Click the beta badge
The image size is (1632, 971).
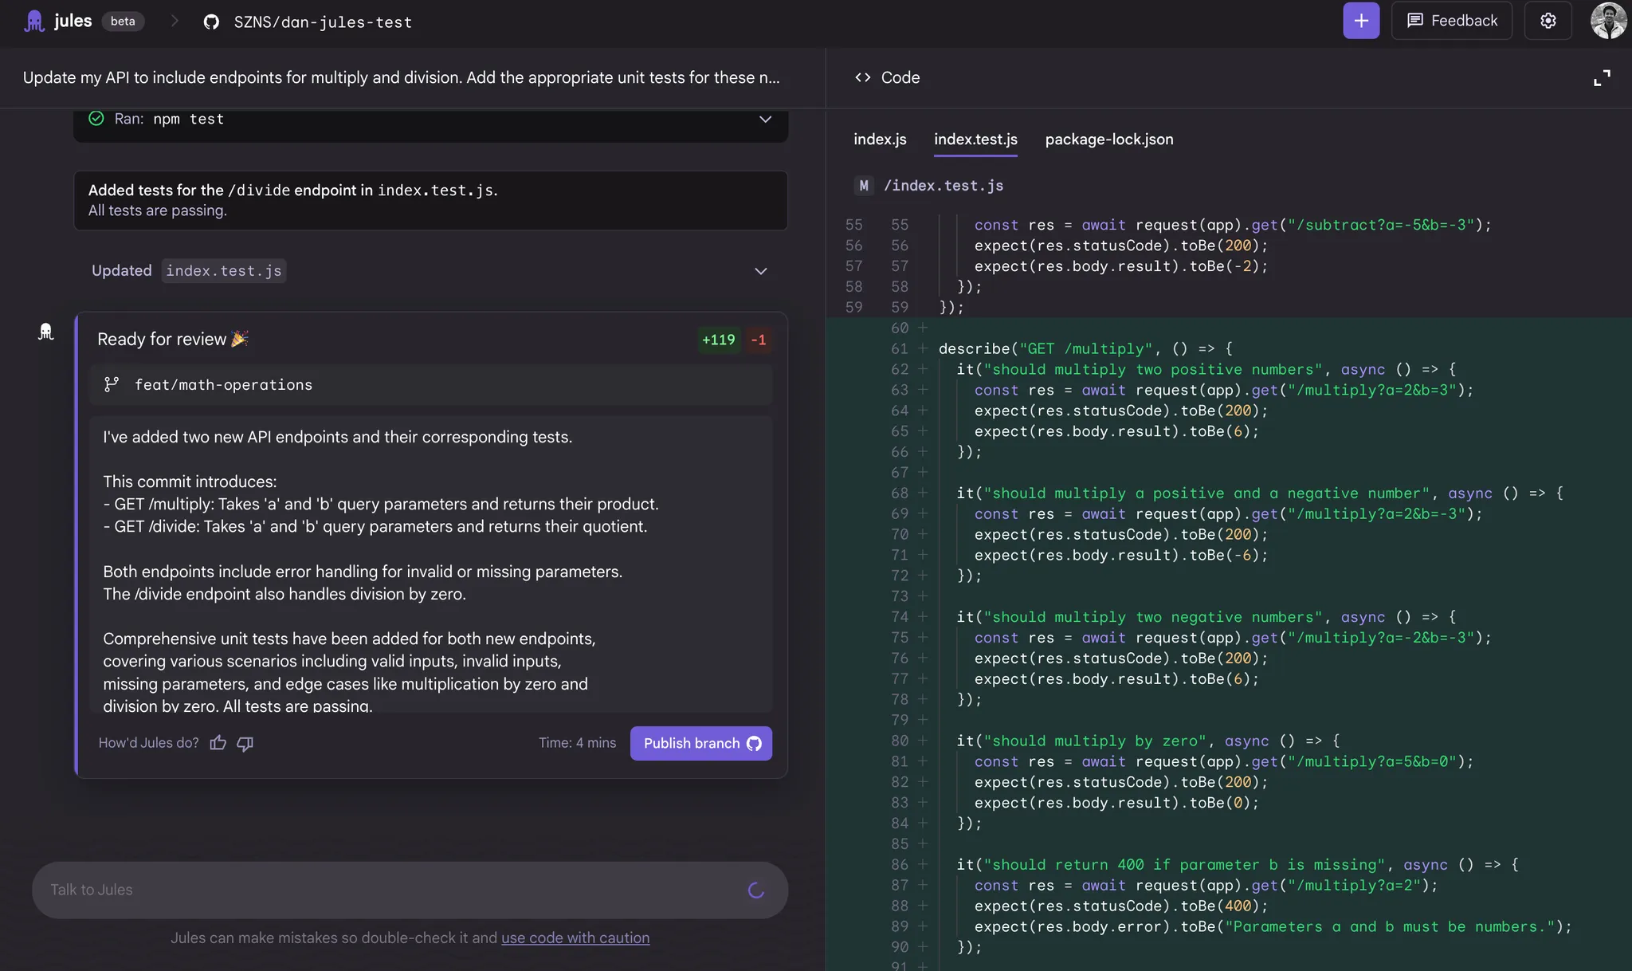click(x=123, y=21)
